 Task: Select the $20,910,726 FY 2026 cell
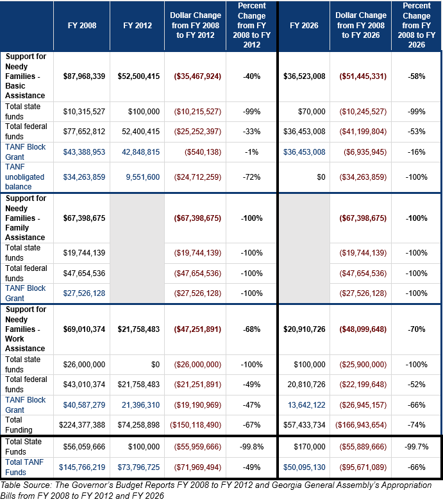(304, 329)
